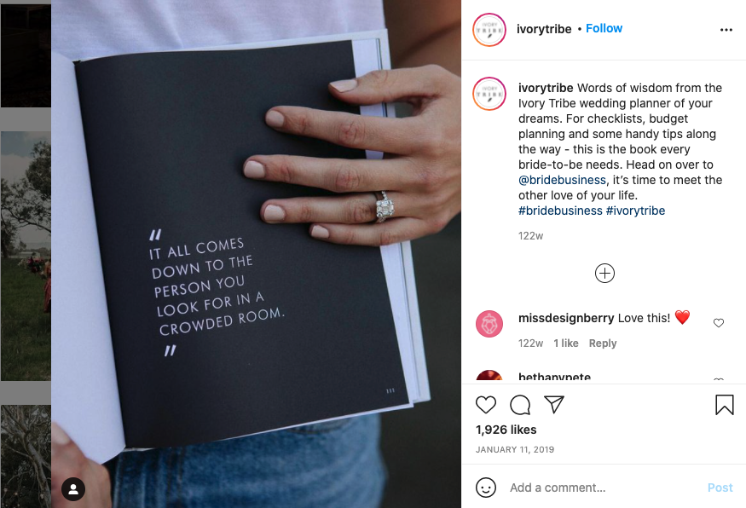The width and height of the screenshot is (746, 508).
Task: Load more comments plus button
Action: click(604, 273)
